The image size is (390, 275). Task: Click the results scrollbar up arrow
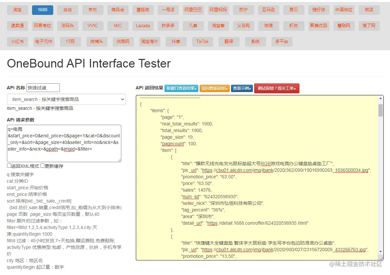[x=380, y=98]
